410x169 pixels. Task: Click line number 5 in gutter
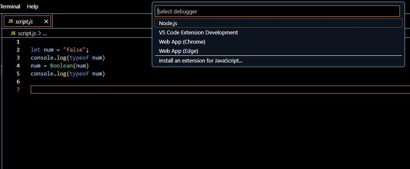[x=18, y=74]
